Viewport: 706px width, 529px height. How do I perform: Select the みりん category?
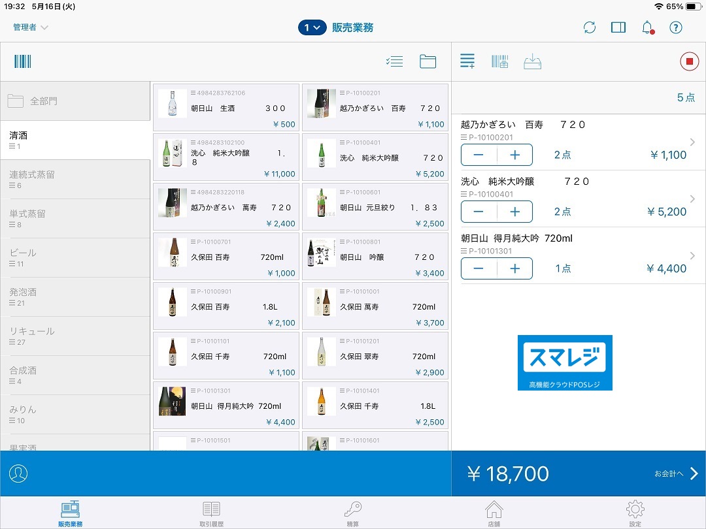[75, 414]
